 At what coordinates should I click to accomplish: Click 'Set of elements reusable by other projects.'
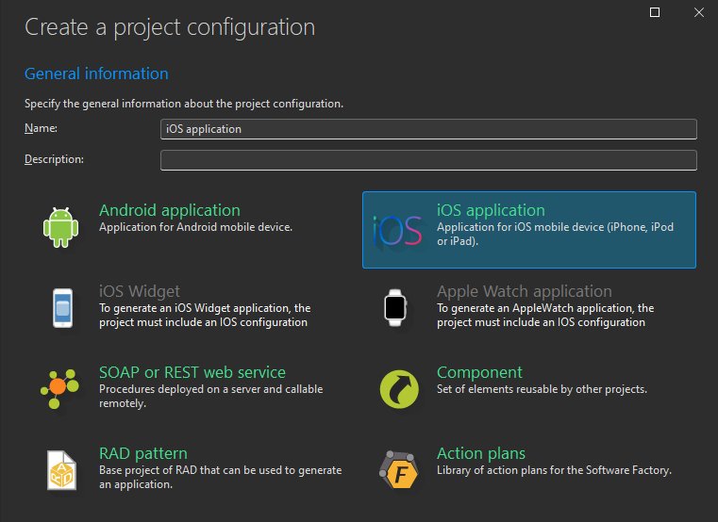pos(542,389)
